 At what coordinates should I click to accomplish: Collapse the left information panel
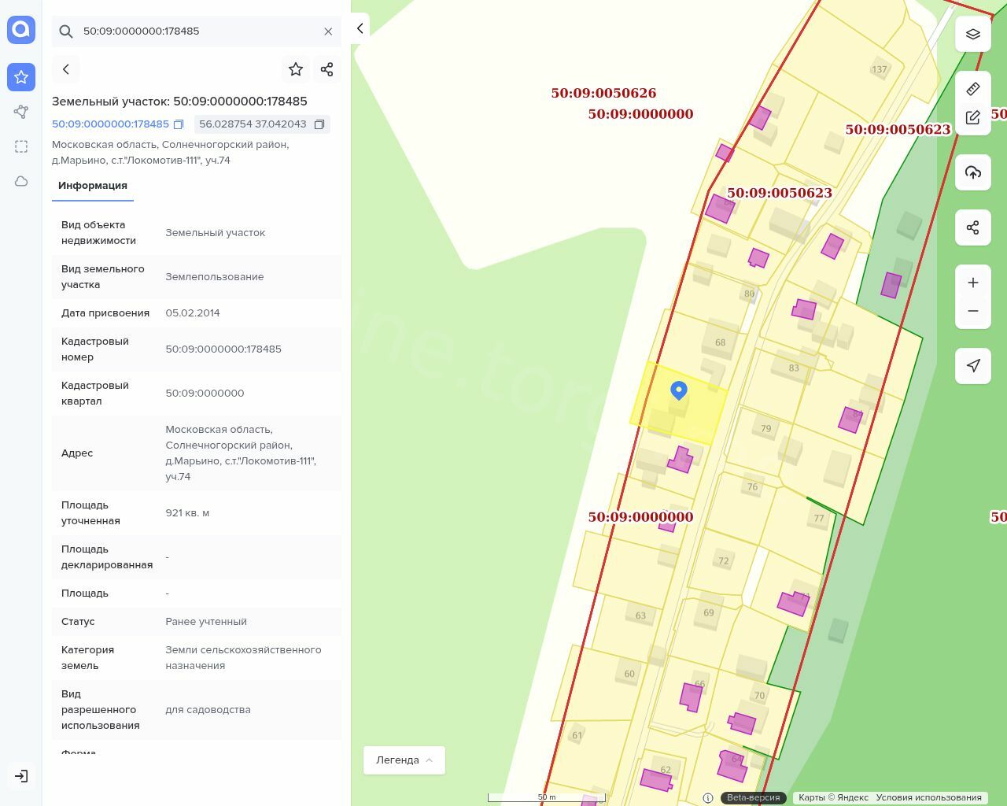coord(360,29)
